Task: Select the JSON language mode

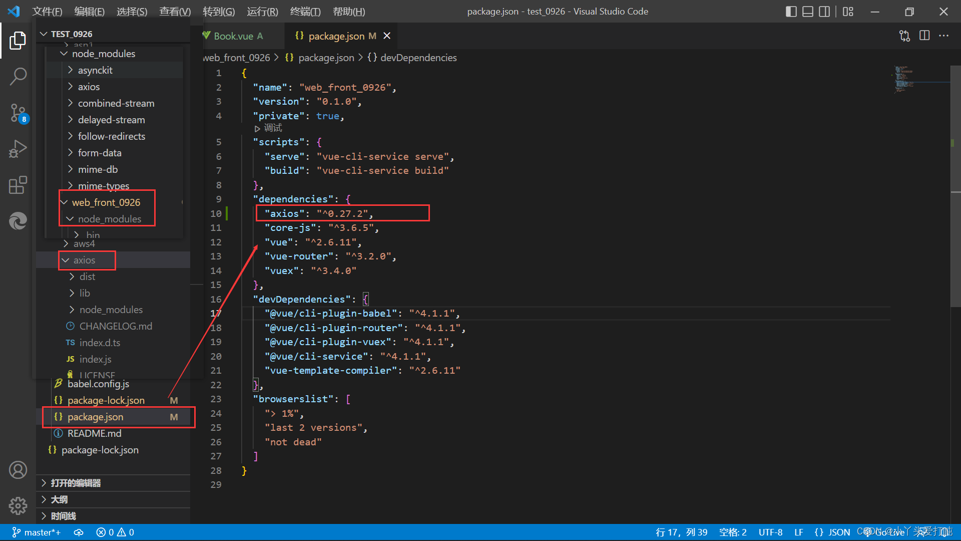Action: point(832,532)
